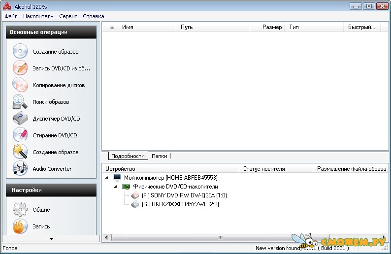Click the Быстрый... column header
The height and width of the screenshot is (254, 391).
tap(361, 27)
